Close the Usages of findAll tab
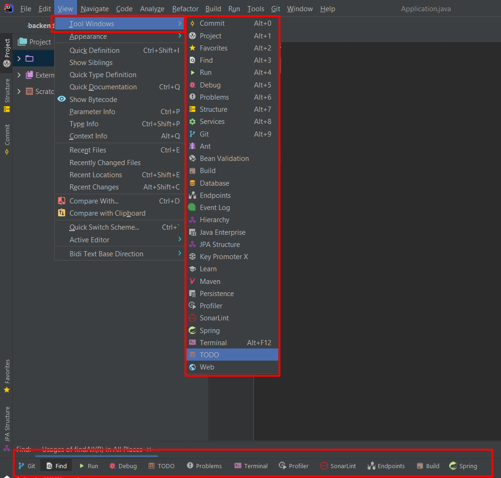Viewport: 501px width, 478px height. click(x=149, y=449)
